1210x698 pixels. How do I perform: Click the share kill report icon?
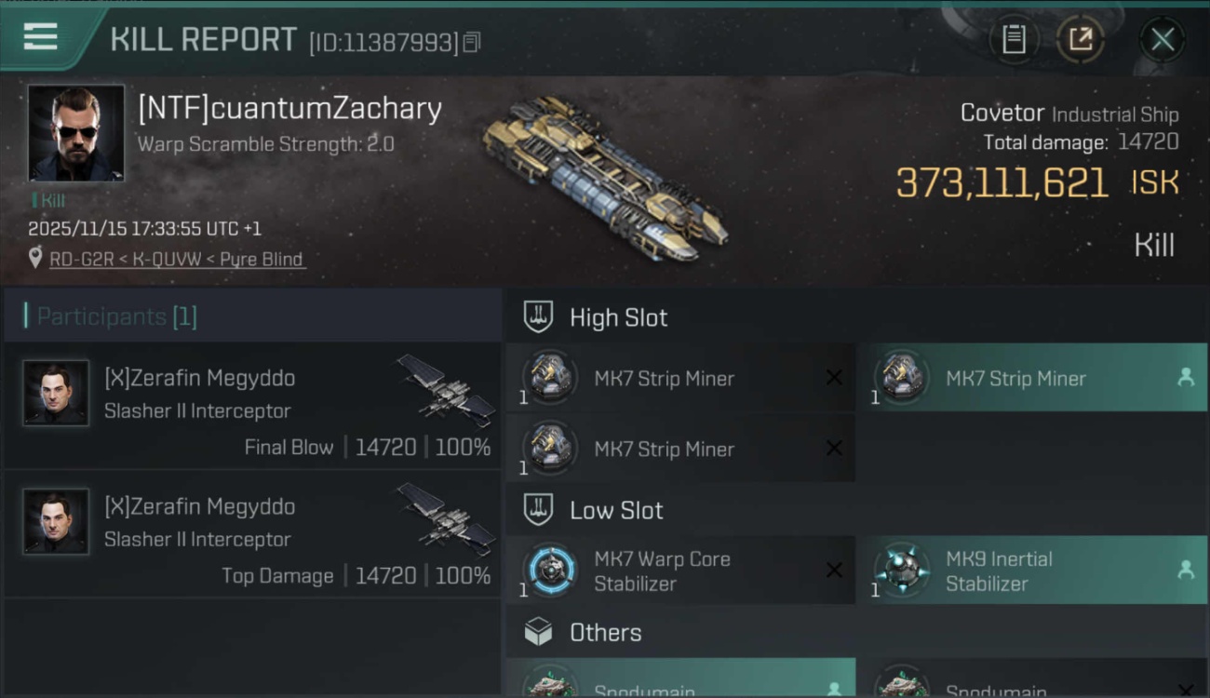point(1080,39)
